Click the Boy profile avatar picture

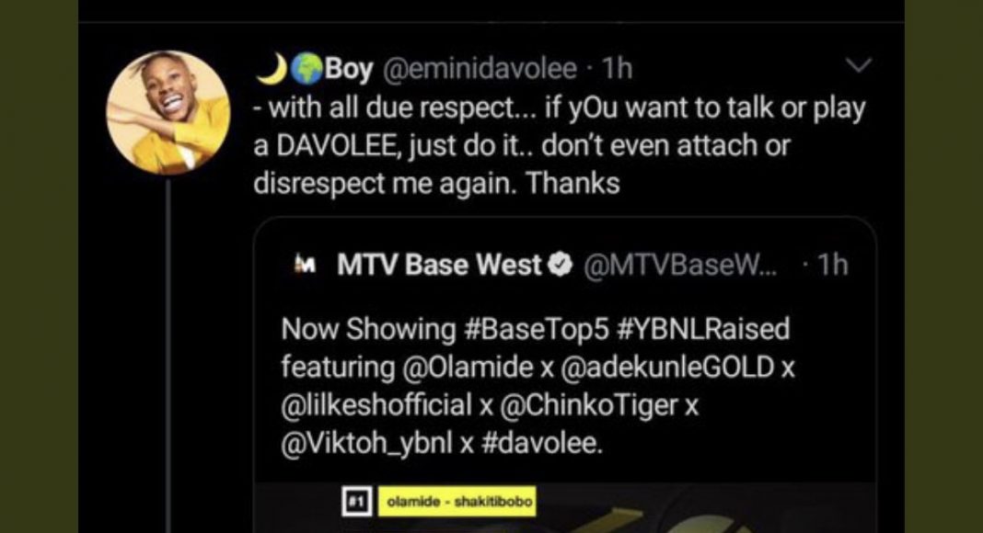[168, 113]
